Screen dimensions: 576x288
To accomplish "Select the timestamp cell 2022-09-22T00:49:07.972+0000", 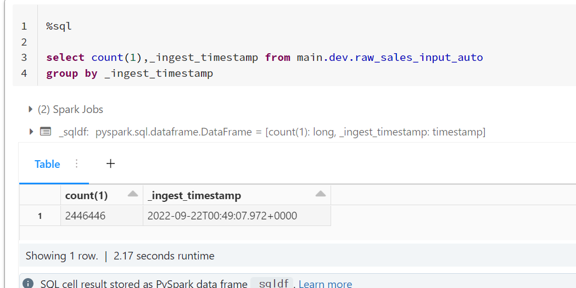I will pyautogui.click(x=237, y=216).
